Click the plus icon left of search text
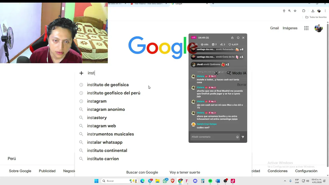This screenshot has height=185, width=329. click(x=81, y=73)
